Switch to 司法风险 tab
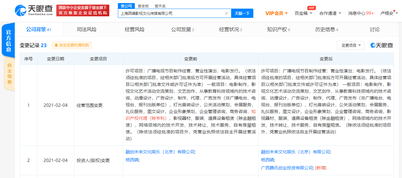This screenshot has height=178, width=402. (86, 30)
